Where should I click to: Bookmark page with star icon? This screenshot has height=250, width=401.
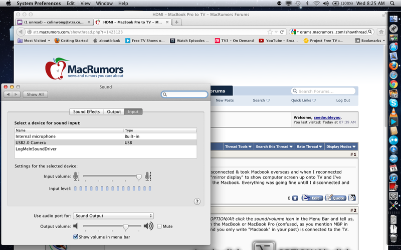(270, 32)
